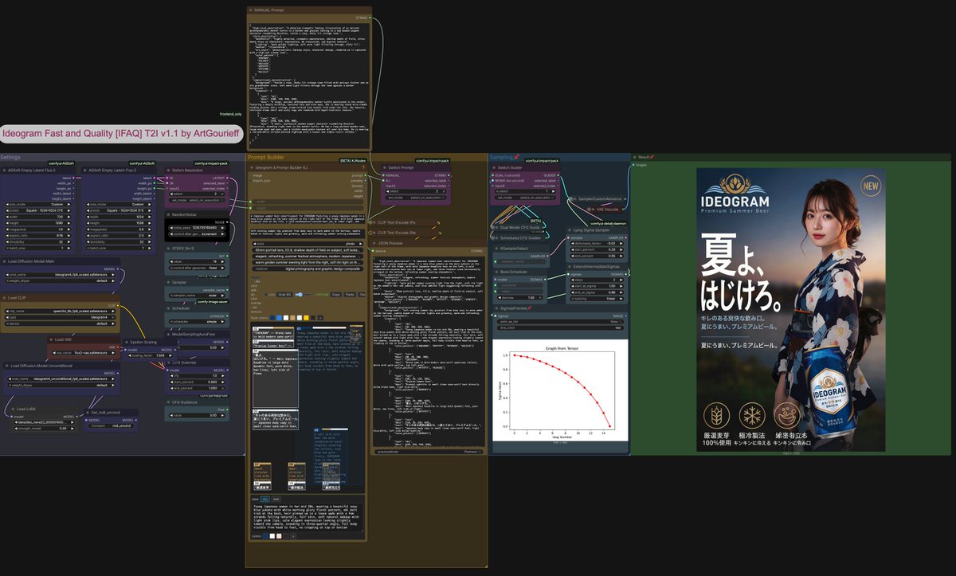This screenshot has width=956, height=576.
Task: Toggle sel_mode in Switch Prompt node
Action: pyautogui.click(x=414, y=198)
